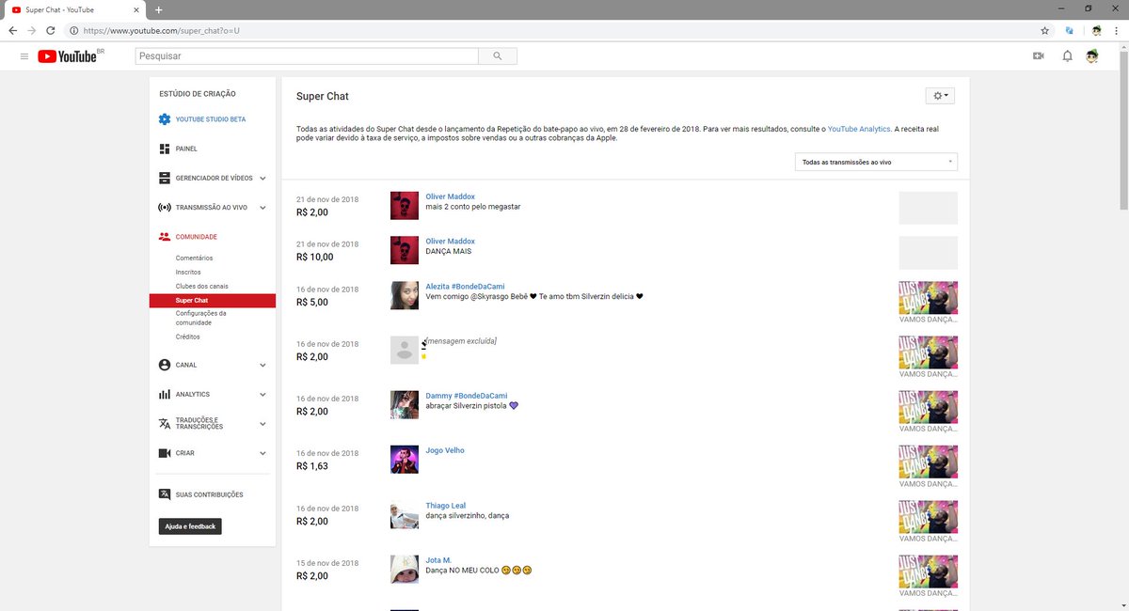This screenshot has height=611, width=1129.
Task: Click the deleted message placeholder avatar
Action: click(405, 350)
